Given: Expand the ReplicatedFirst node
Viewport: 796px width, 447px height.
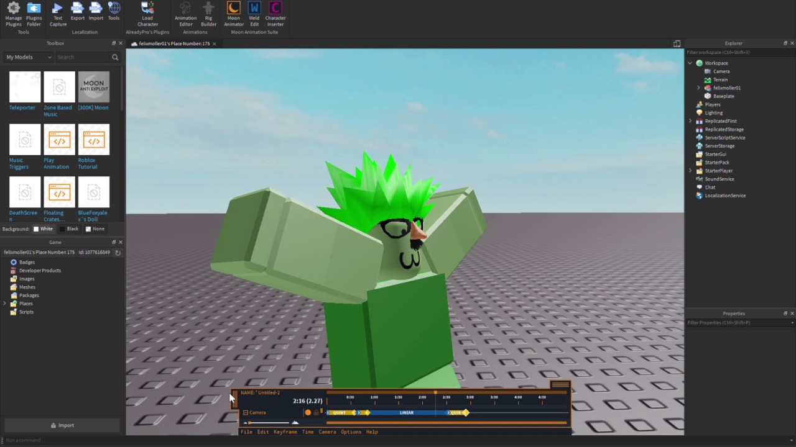Looking at the screenshot, I should point(690,121).
